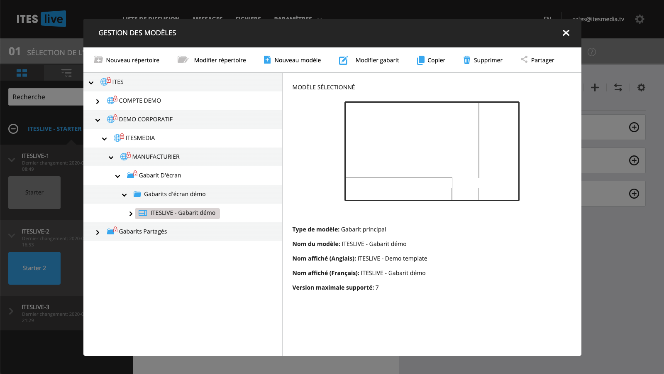
Task: Select the COMPTE DEMO tree row
Action: tap(183, 101)
